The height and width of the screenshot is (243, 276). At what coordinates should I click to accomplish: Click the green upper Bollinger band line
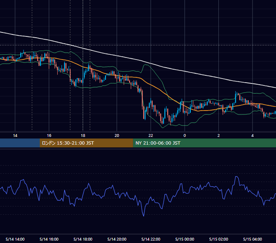point(157,74)
